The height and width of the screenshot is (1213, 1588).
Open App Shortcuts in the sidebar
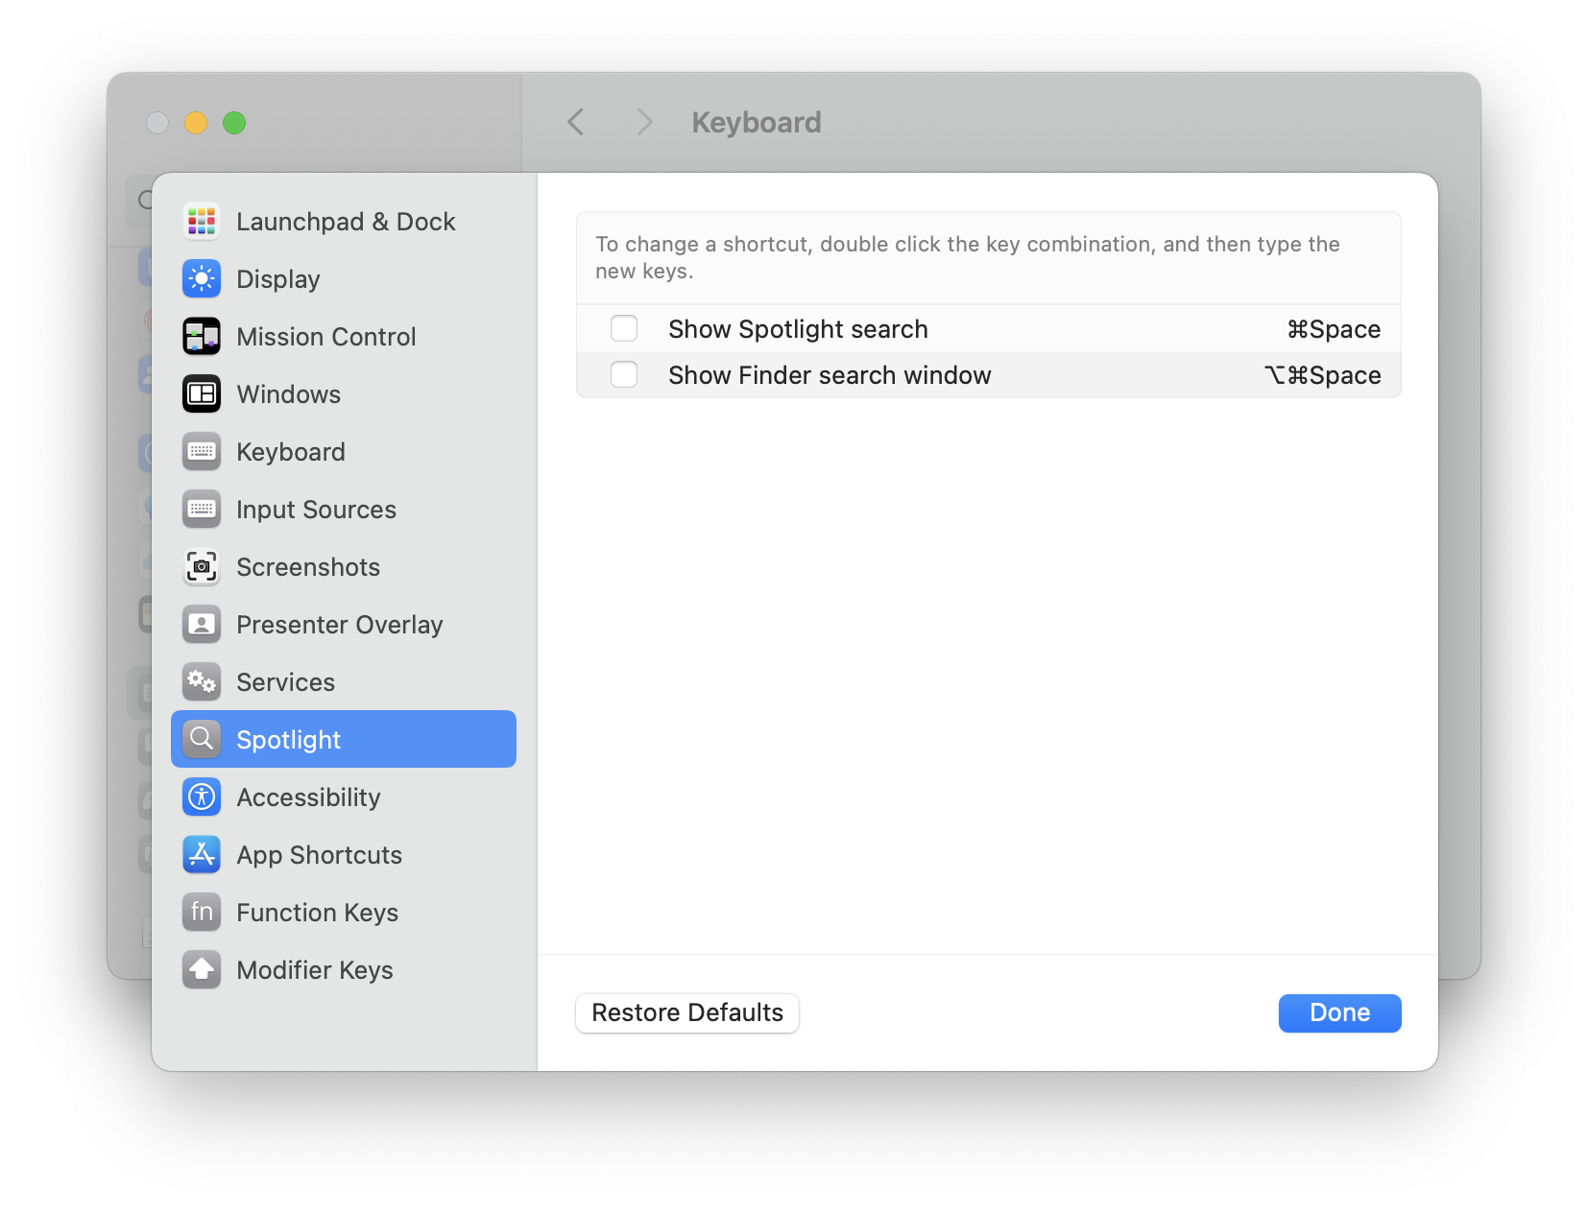(x=344, y=855)
